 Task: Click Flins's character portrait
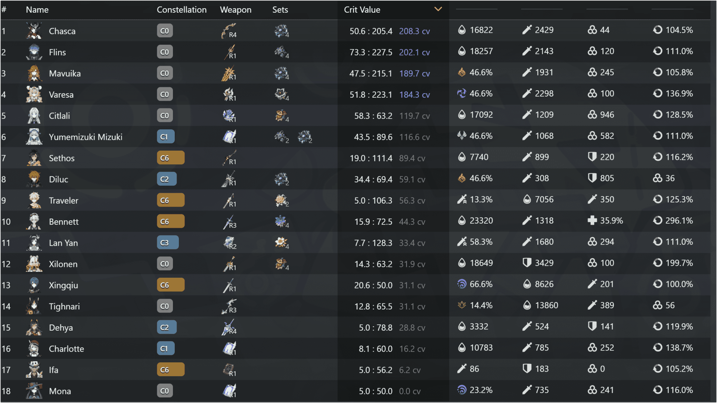tap(34, 52)
